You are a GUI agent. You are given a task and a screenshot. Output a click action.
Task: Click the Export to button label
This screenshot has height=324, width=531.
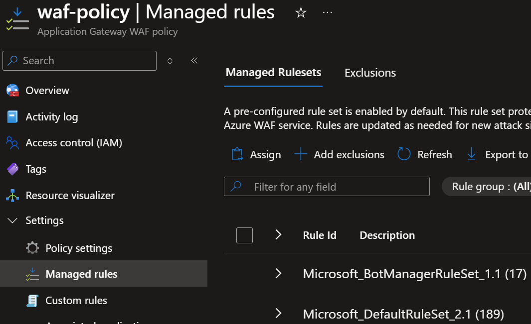[x=507, y=155]
